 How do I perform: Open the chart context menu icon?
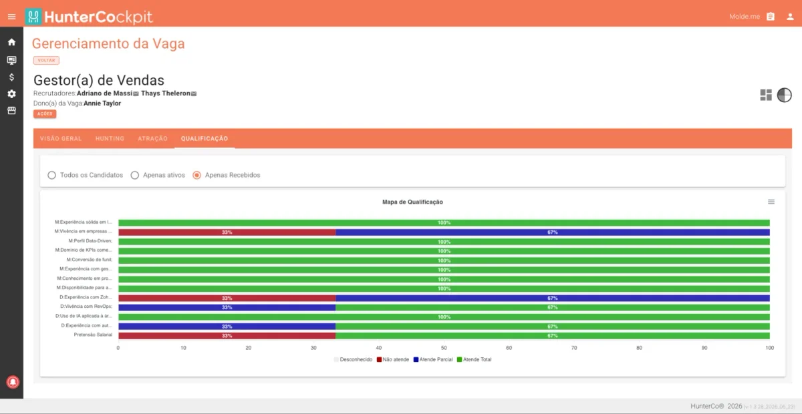point(771,202)
